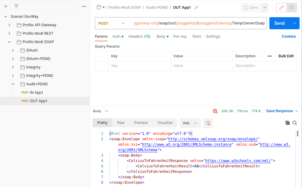Open the XMLSchema-instance link

(x=187, y=144)
